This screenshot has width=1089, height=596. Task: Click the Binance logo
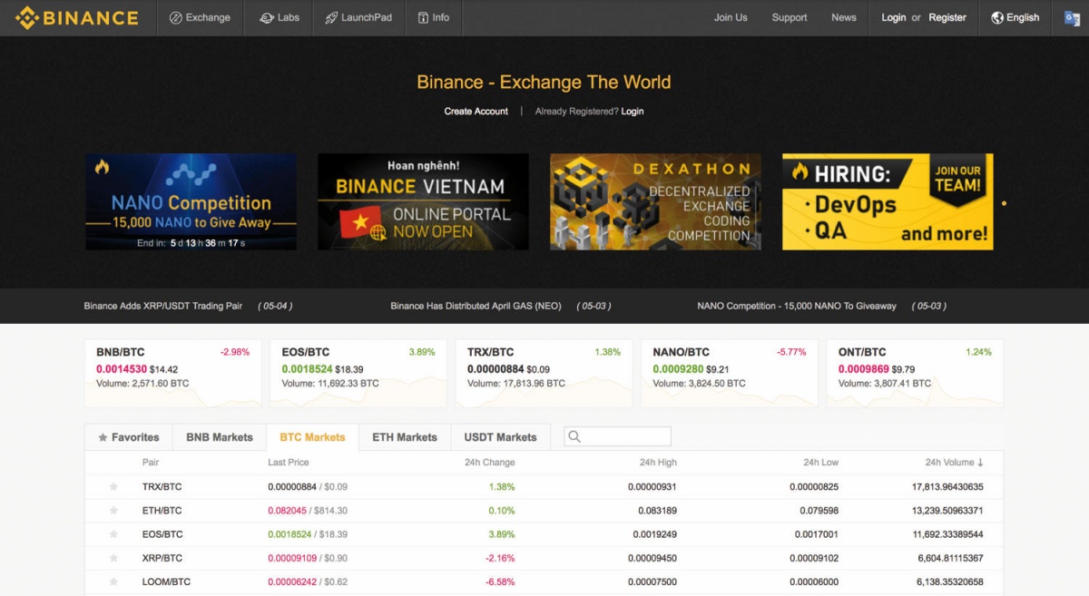point(77,17)
